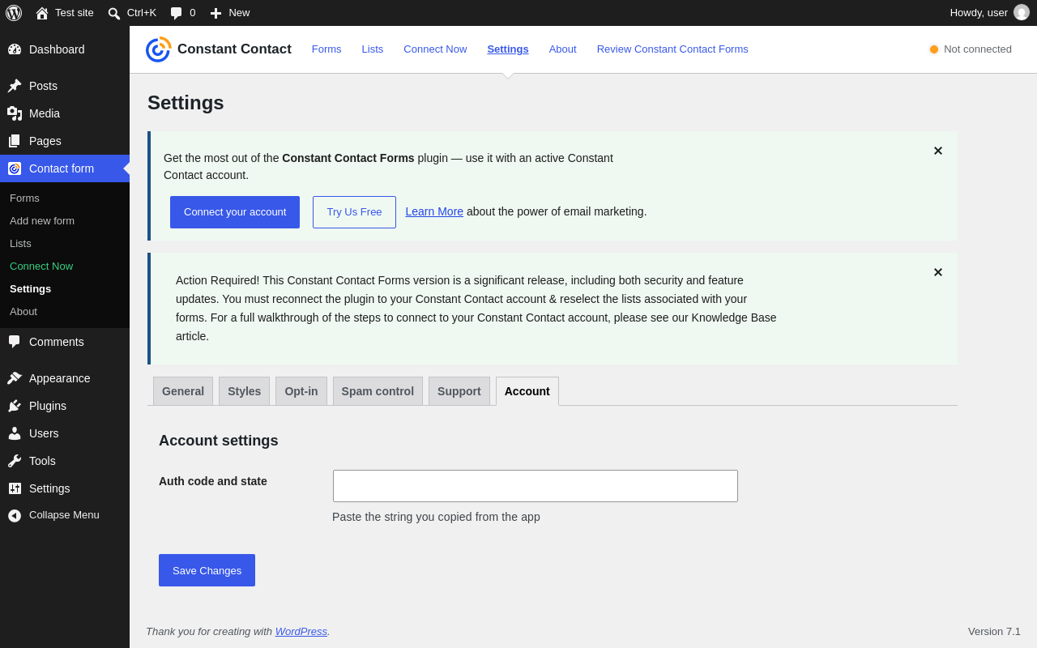Click the Constant Contact logo
This screenshot has width=1037, height=648.
point(158,49)
